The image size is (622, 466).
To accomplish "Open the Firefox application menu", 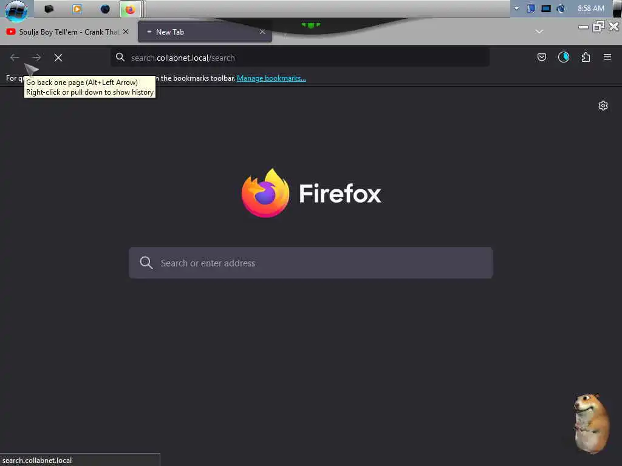I will [607, 57].
